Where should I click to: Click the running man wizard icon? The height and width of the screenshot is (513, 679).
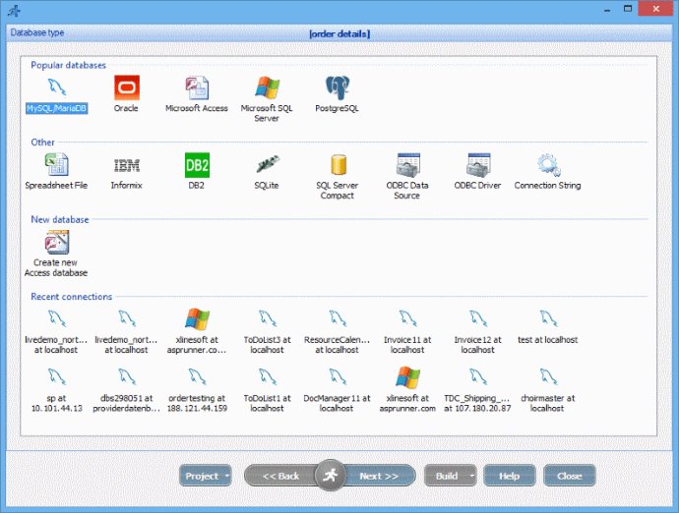[x=331, y=476]
